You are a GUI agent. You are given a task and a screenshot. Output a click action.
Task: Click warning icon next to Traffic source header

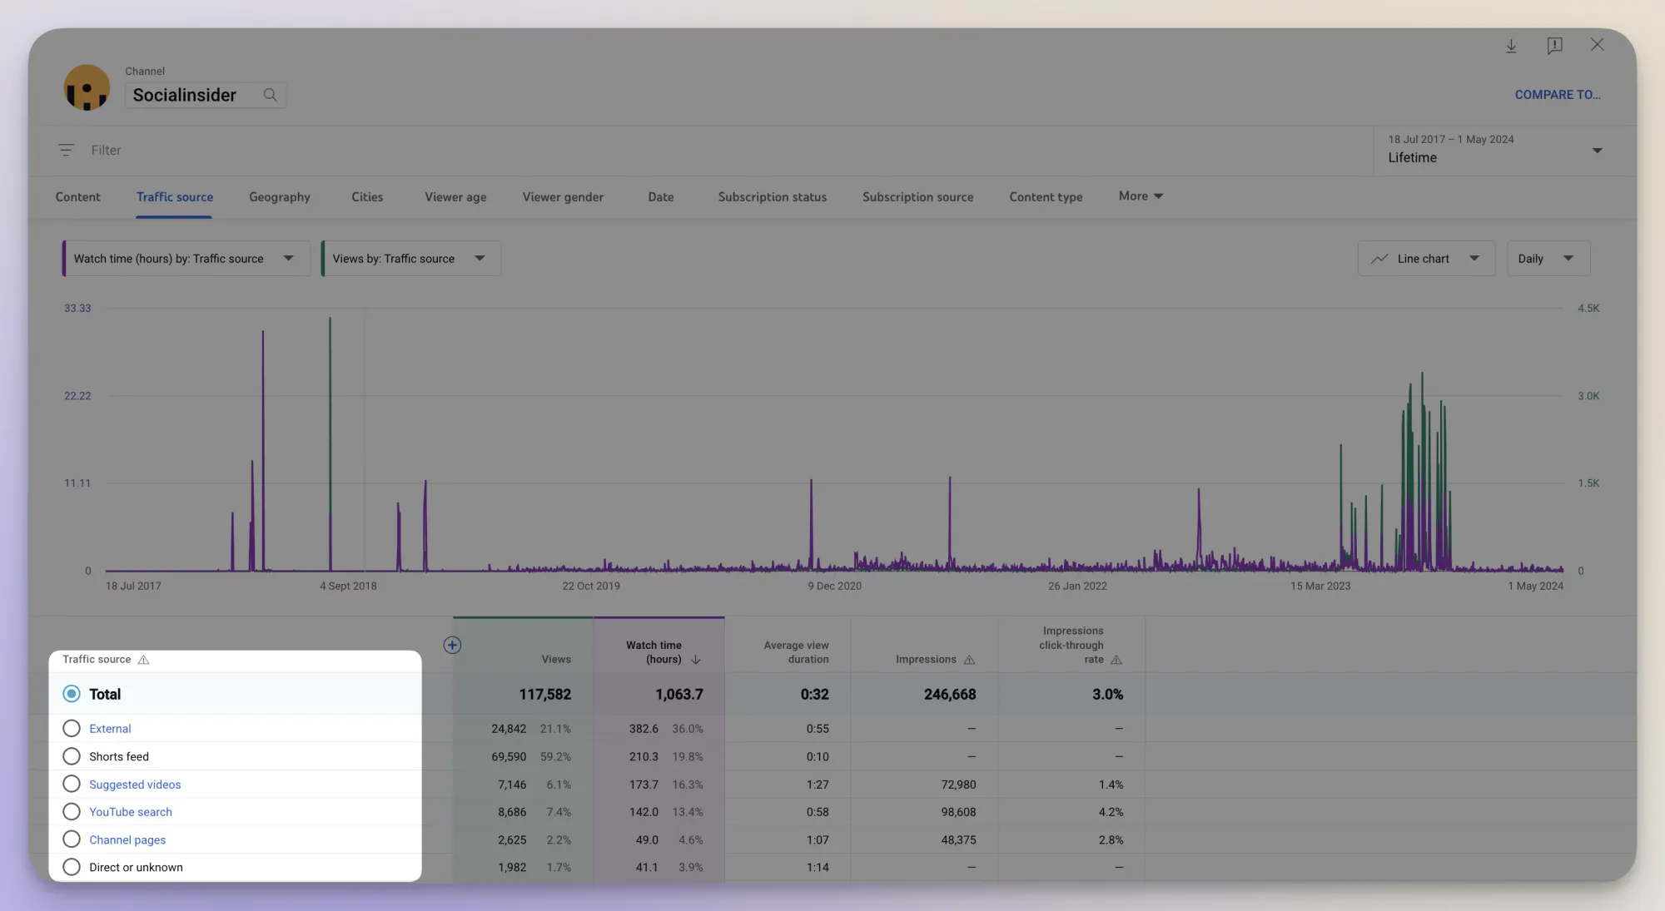[x=143, y=660]
